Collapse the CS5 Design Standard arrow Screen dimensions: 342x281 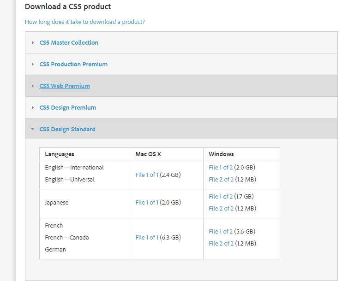pos(32,129)
